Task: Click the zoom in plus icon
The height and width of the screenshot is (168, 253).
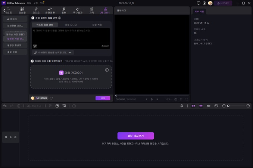Action: pyautogui.click(x=248, y=106)
